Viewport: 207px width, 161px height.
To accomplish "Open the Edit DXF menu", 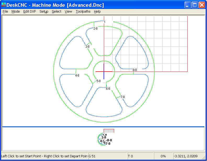I will [x=30, y=12].
